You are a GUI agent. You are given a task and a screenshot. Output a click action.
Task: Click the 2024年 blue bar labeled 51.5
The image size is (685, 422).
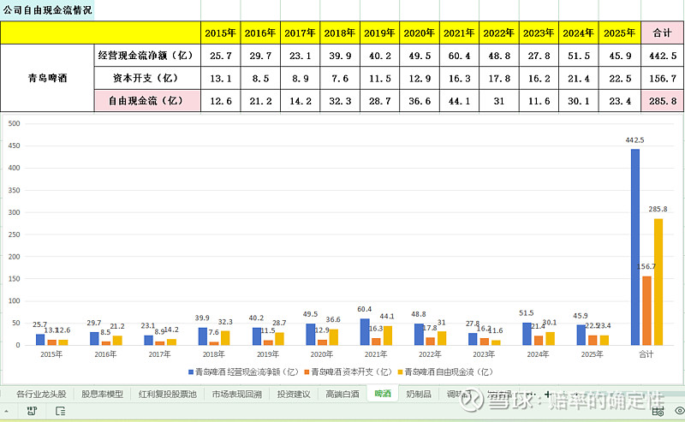pyautogui.click(x=527, y=334)
